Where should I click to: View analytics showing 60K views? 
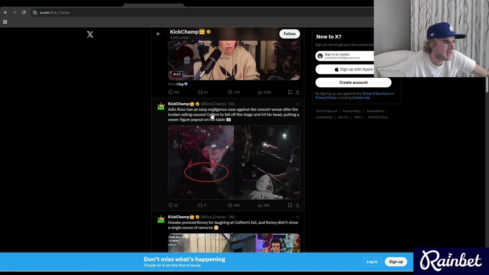tap(264, 205)
